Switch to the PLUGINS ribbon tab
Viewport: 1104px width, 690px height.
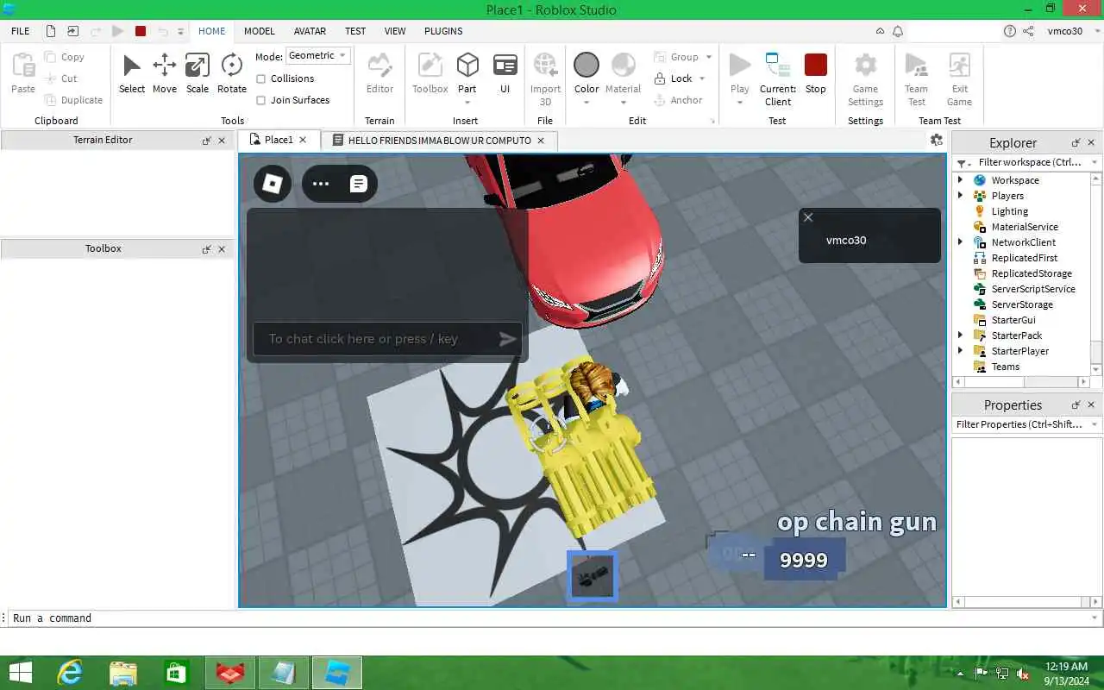click(x=443, y=31)
